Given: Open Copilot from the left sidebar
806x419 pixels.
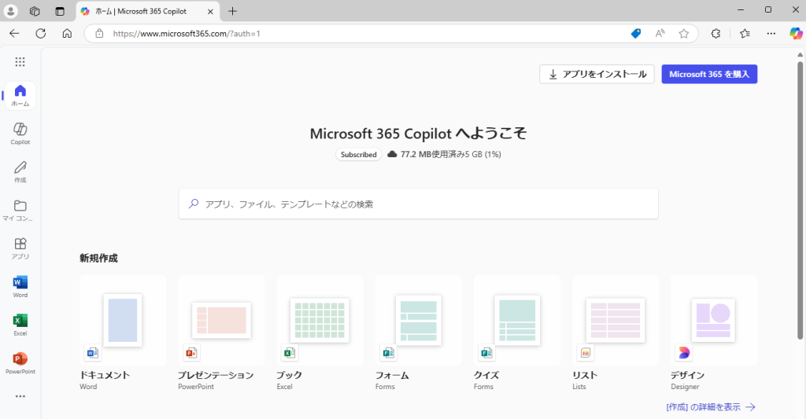Looking at the screenshot, I should [20, 130].
